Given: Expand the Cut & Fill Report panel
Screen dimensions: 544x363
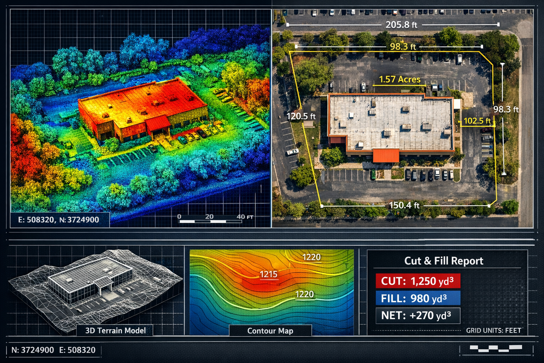Looking at the screenshot, I should (x=444, y=261).
